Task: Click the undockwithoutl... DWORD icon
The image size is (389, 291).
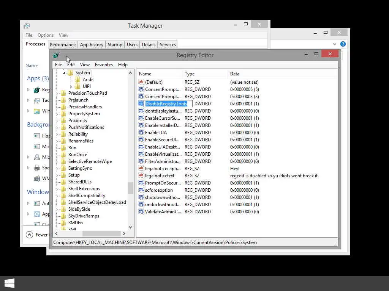Action: click(x=141, y=204)
